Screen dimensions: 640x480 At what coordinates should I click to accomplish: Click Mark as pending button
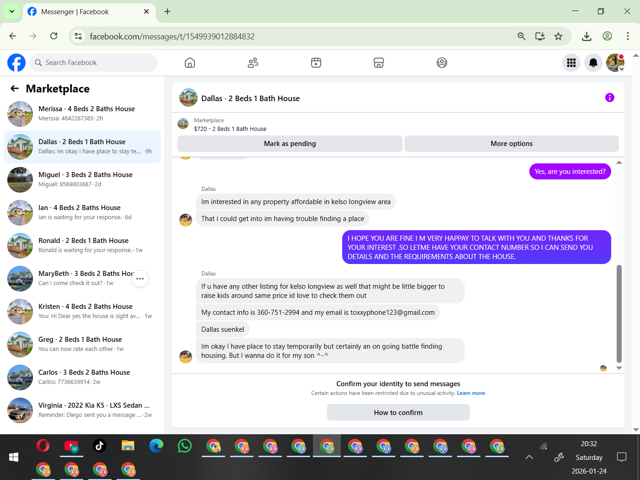click(290, 144)
